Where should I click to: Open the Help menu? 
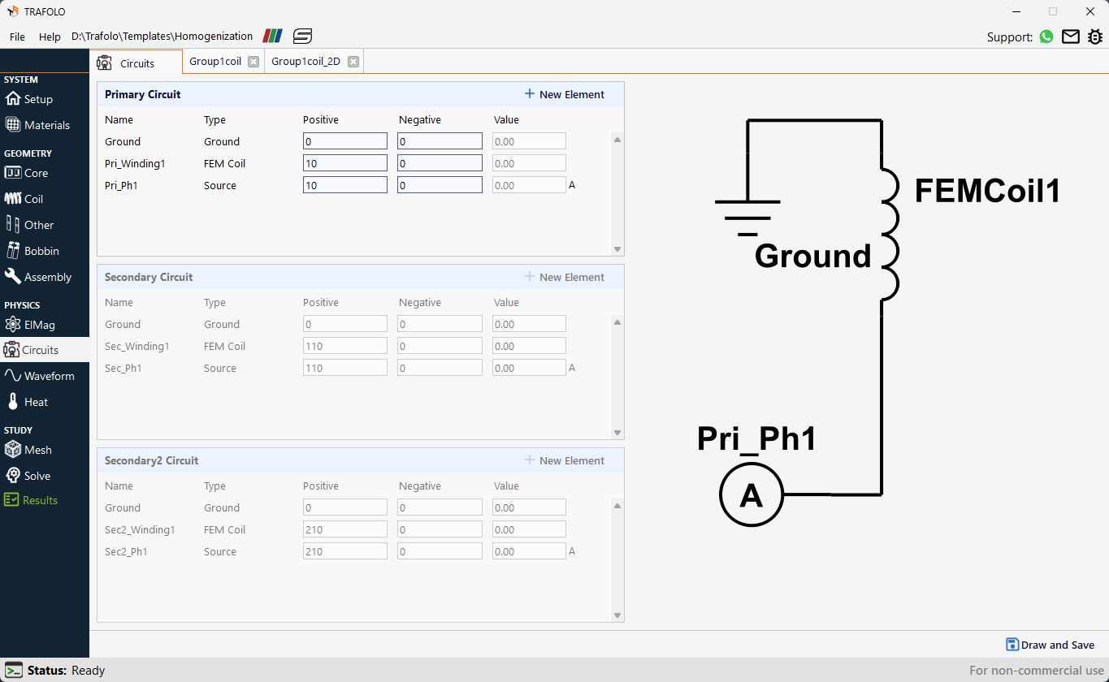pyautogui.click(x=50, y=37)
